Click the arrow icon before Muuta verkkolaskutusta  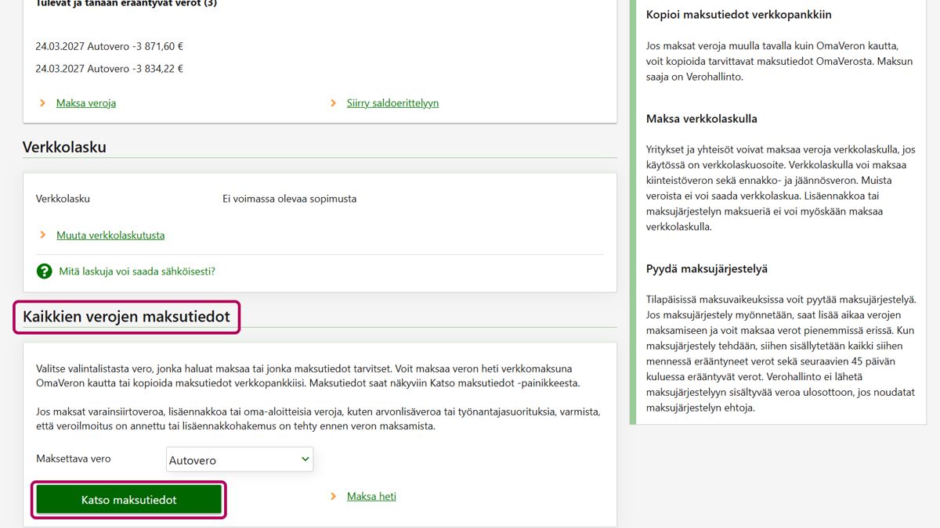pyautogui.click(x=42, y=235)
